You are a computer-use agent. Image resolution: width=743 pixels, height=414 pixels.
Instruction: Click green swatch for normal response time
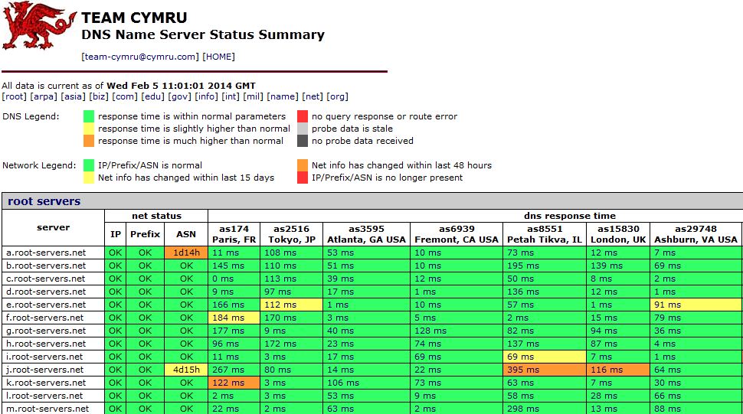[x=89, y=116]
